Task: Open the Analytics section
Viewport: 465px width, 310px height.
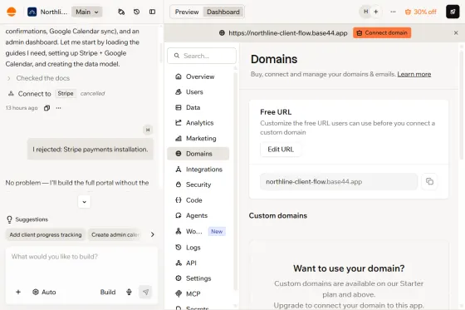Action: [x=198, y=123]
